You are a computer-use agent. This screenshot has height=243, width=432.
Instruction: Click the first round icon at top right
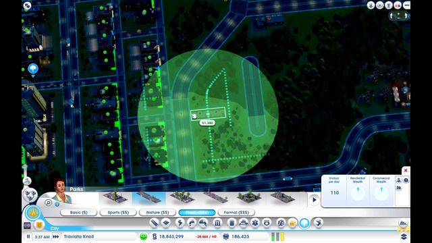coord(371,5)
